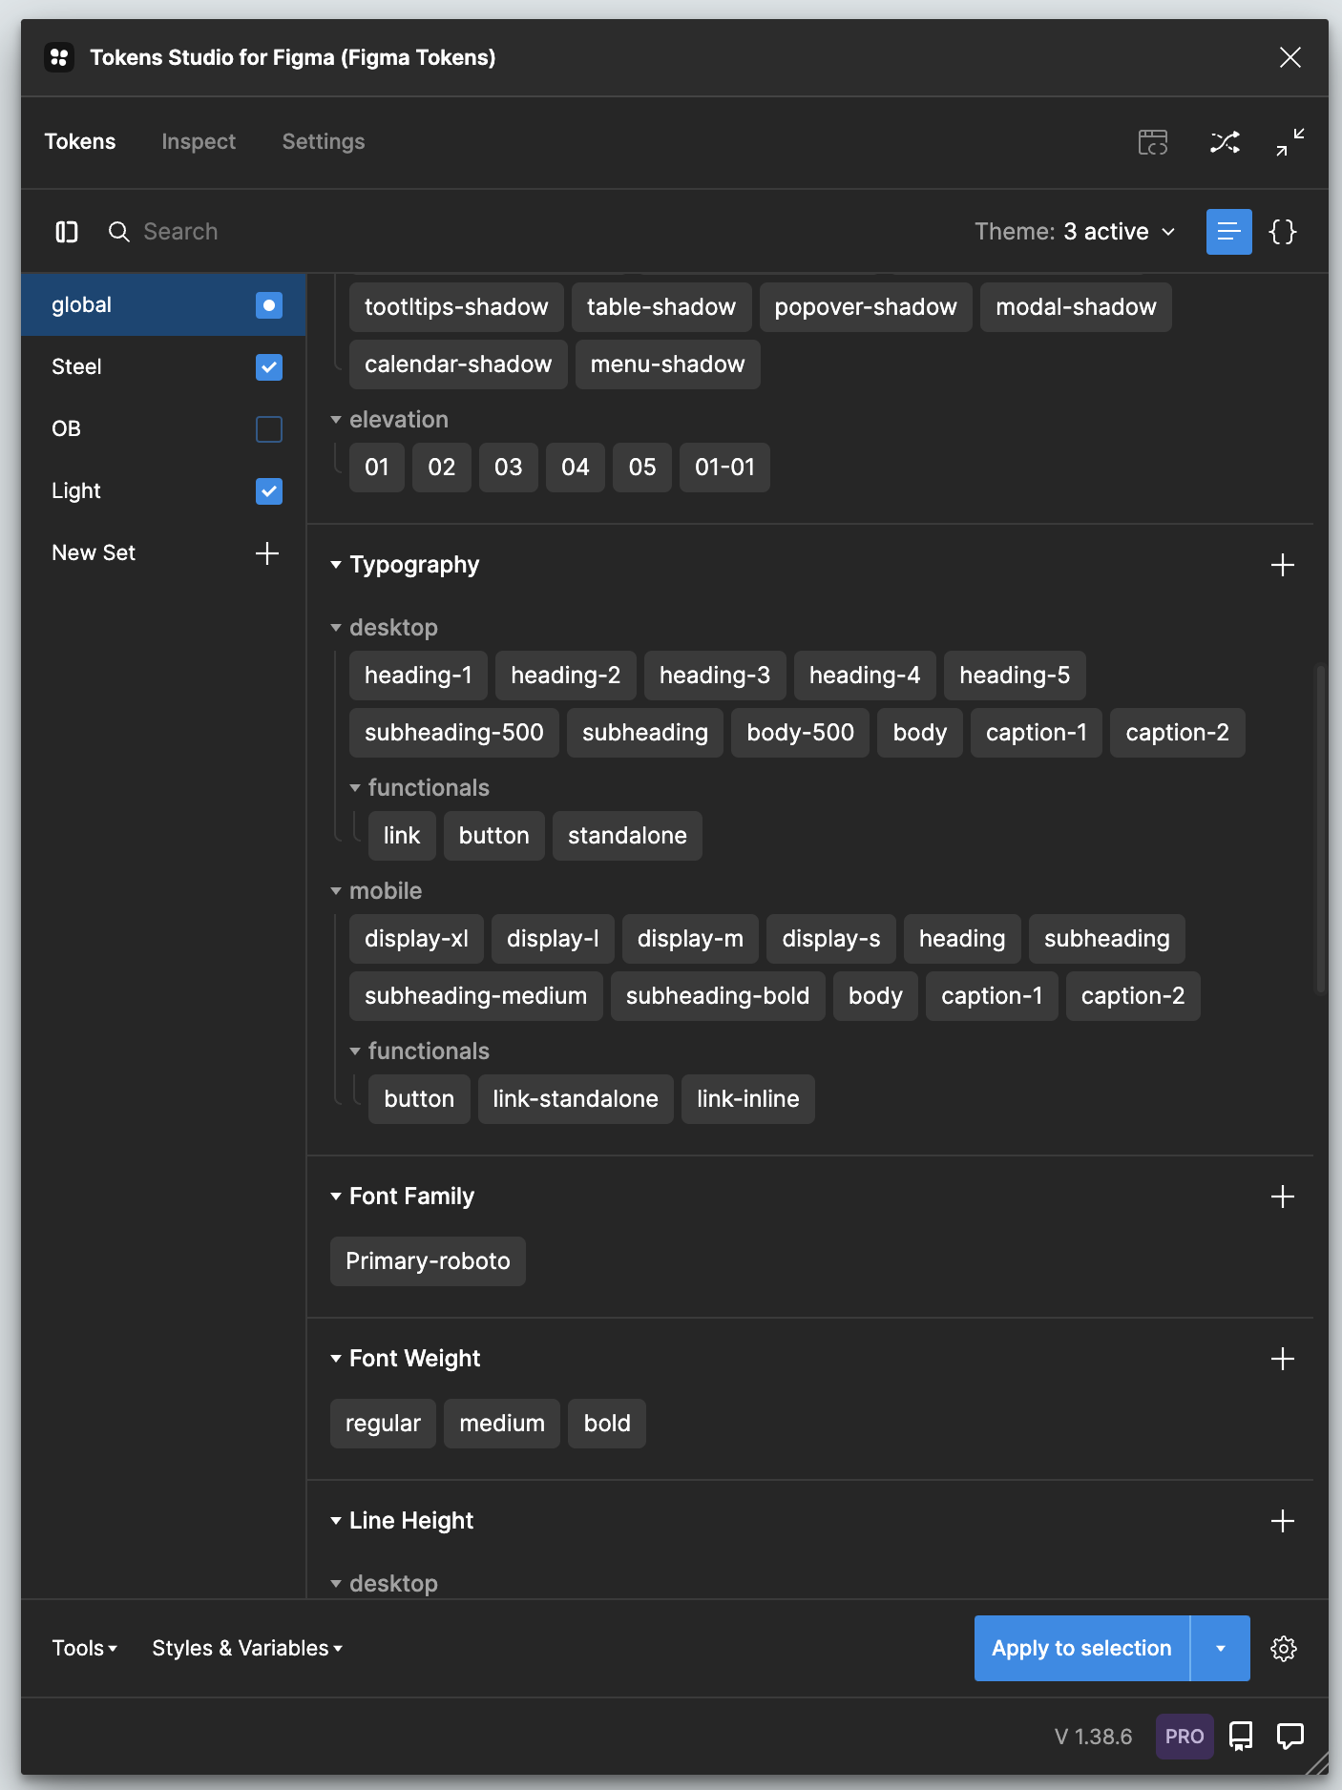The width and height of the screenshot is (1342, 1790).
Task: Click Apply to selection button
Action: point(1081,1649)
